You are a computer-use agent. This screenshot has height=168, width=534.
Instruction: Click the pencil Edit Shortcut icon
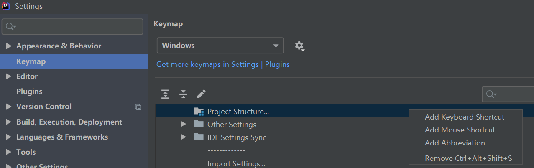[201, 94]
